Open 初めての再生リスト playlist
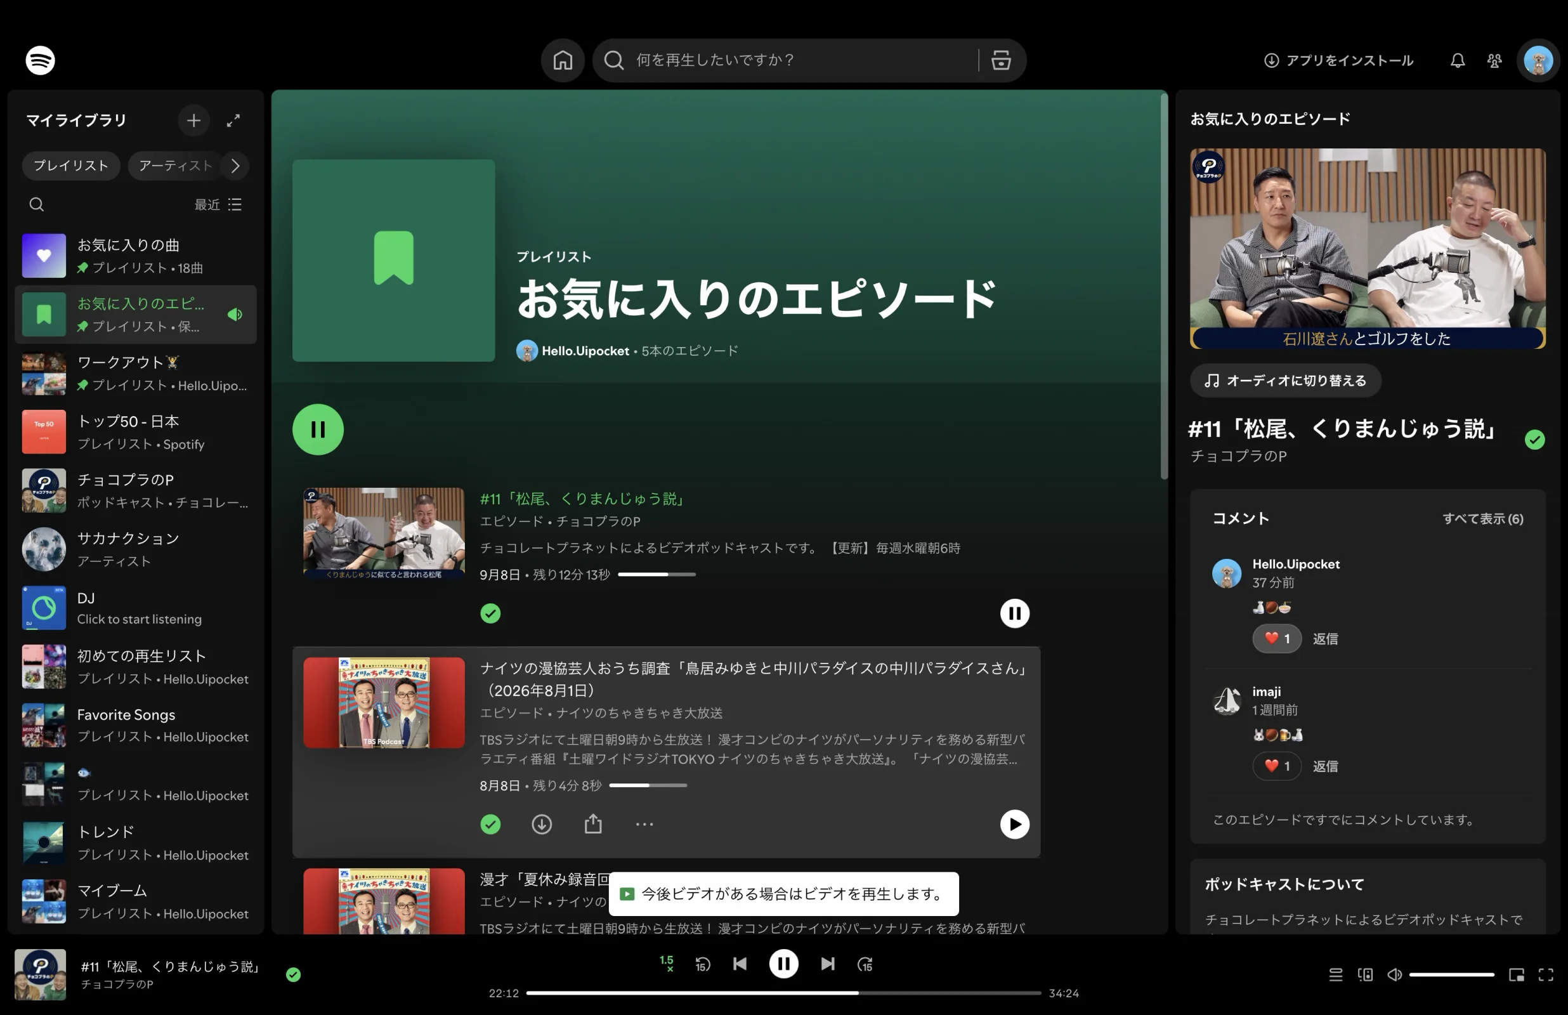The height and width of the screenshot is (1015, 1568). 135,666
